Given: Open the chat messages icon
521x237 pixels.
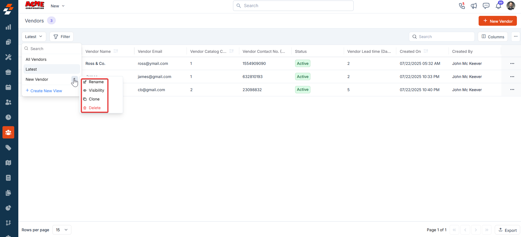Looking at the screenshot, I should click(486, 6).
